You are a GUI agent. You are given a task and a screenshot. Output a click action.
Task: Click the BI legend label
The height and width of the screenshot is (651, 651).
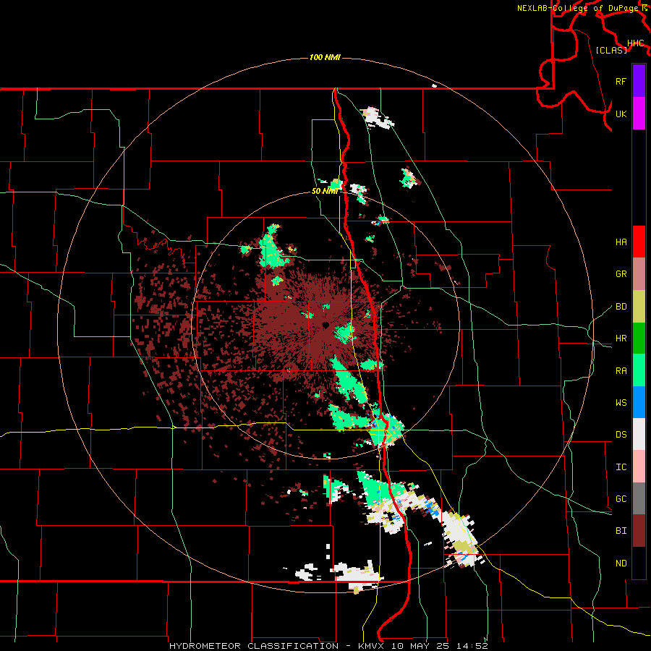621,531
